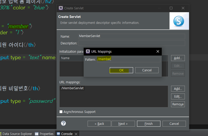Image resolution: width=208 pixels, height=136 pixels.
Task: Click into the Description field
Action: click(132, 43)
